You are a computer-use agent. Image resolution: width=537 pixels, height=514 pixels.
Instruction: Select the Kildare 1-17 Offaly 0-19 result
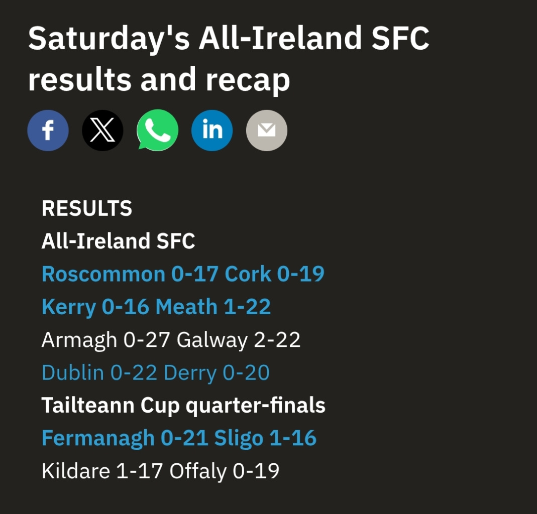point(161,471)
